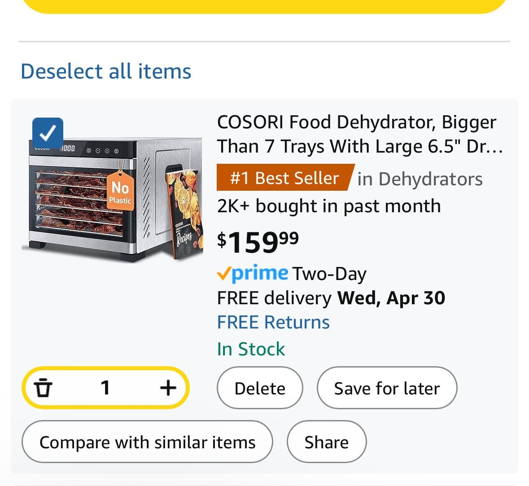Click Deselect all items

pyautogui.click(x=106, y=71)
